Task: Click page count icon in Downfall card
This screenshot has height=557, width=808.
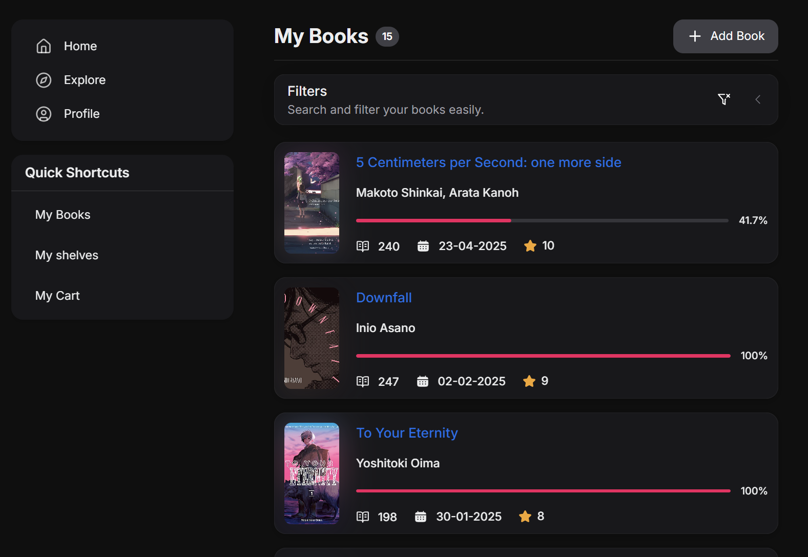Action: [363, 381]
